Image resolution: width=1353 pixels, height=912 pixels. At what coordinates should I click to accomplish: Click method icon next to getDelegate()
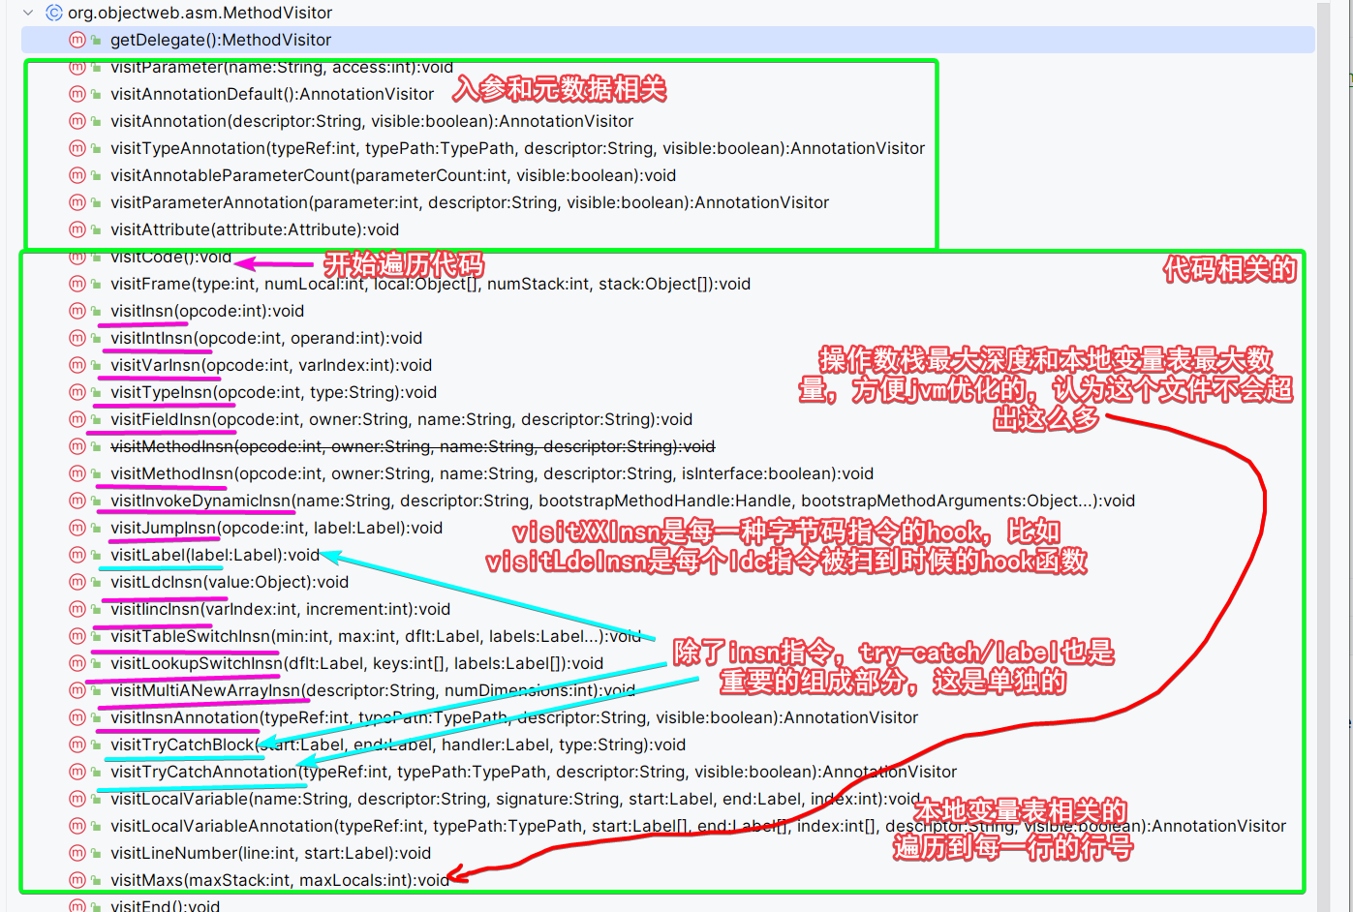[77, 40]
